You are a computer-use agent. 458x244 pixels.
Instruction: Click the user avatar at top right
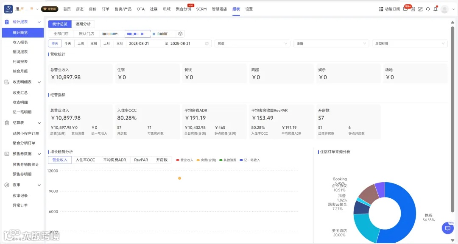[444, 9]
